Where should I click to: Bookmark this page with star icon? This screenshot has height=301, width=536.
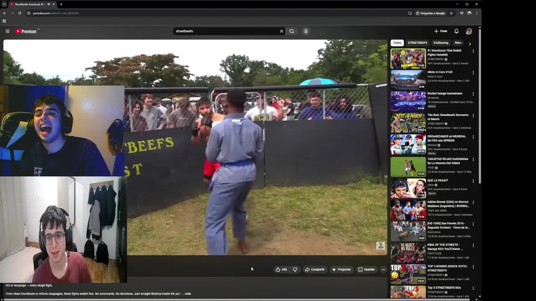tap(451, 13)
